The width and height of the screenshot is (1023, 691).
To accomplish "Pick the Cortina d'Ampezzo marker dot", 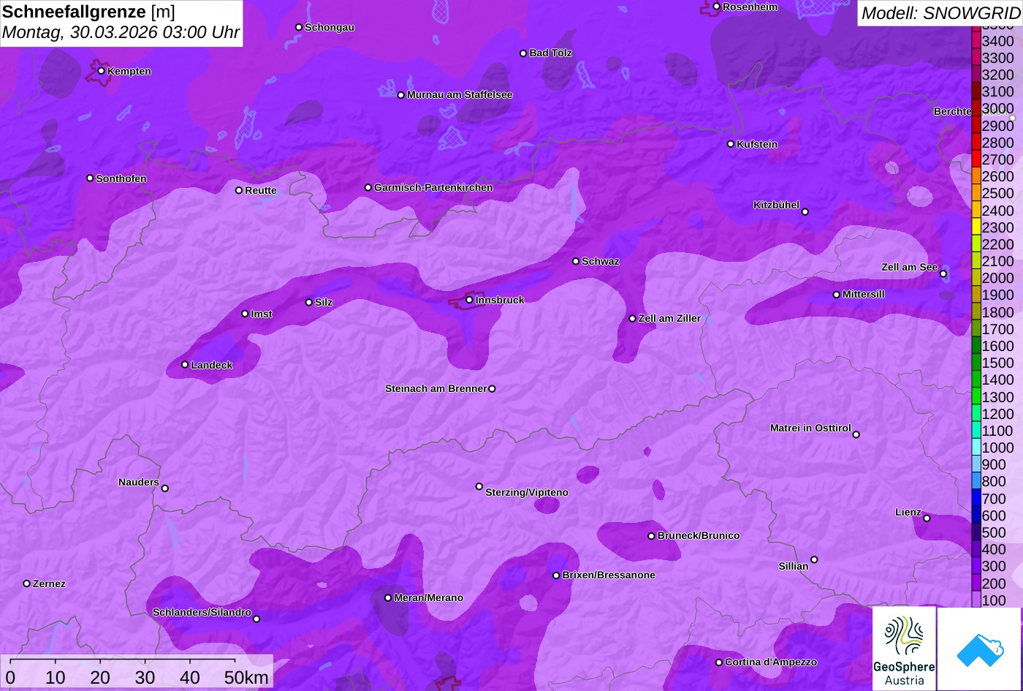I will tap(718, 662).
